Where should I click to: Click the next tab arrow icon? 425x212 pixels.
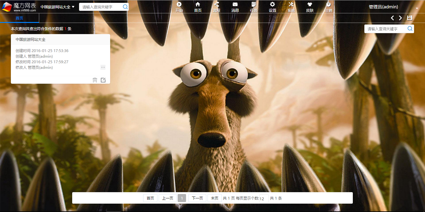point(400,18)
